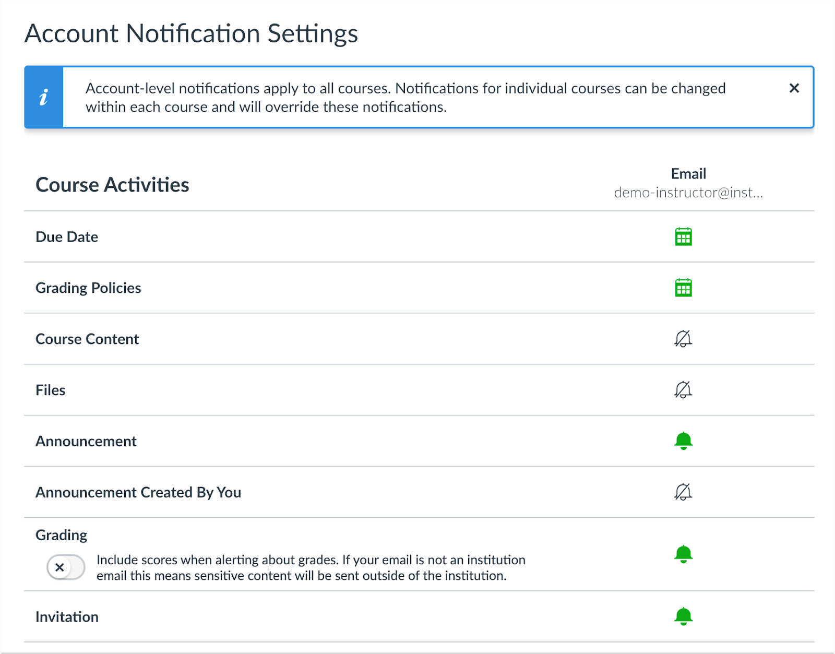The height and width of the screenshot is (654, 835).
Task: Click the demo-instructor email address
Action: 688,192
